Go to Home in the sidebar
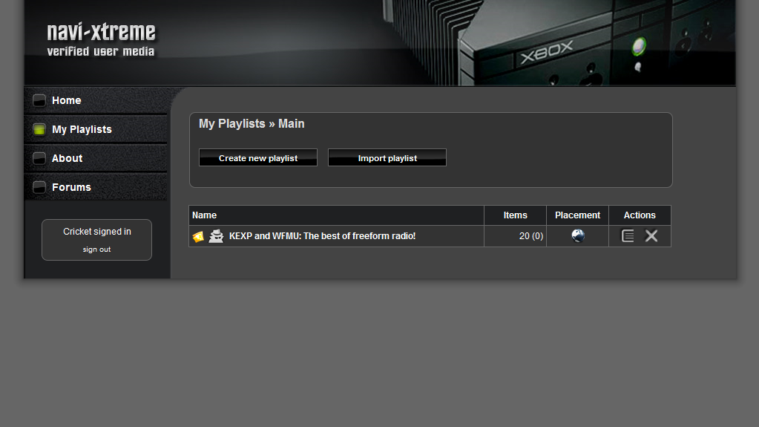This screenshot has height=427, width=759. 66,100
